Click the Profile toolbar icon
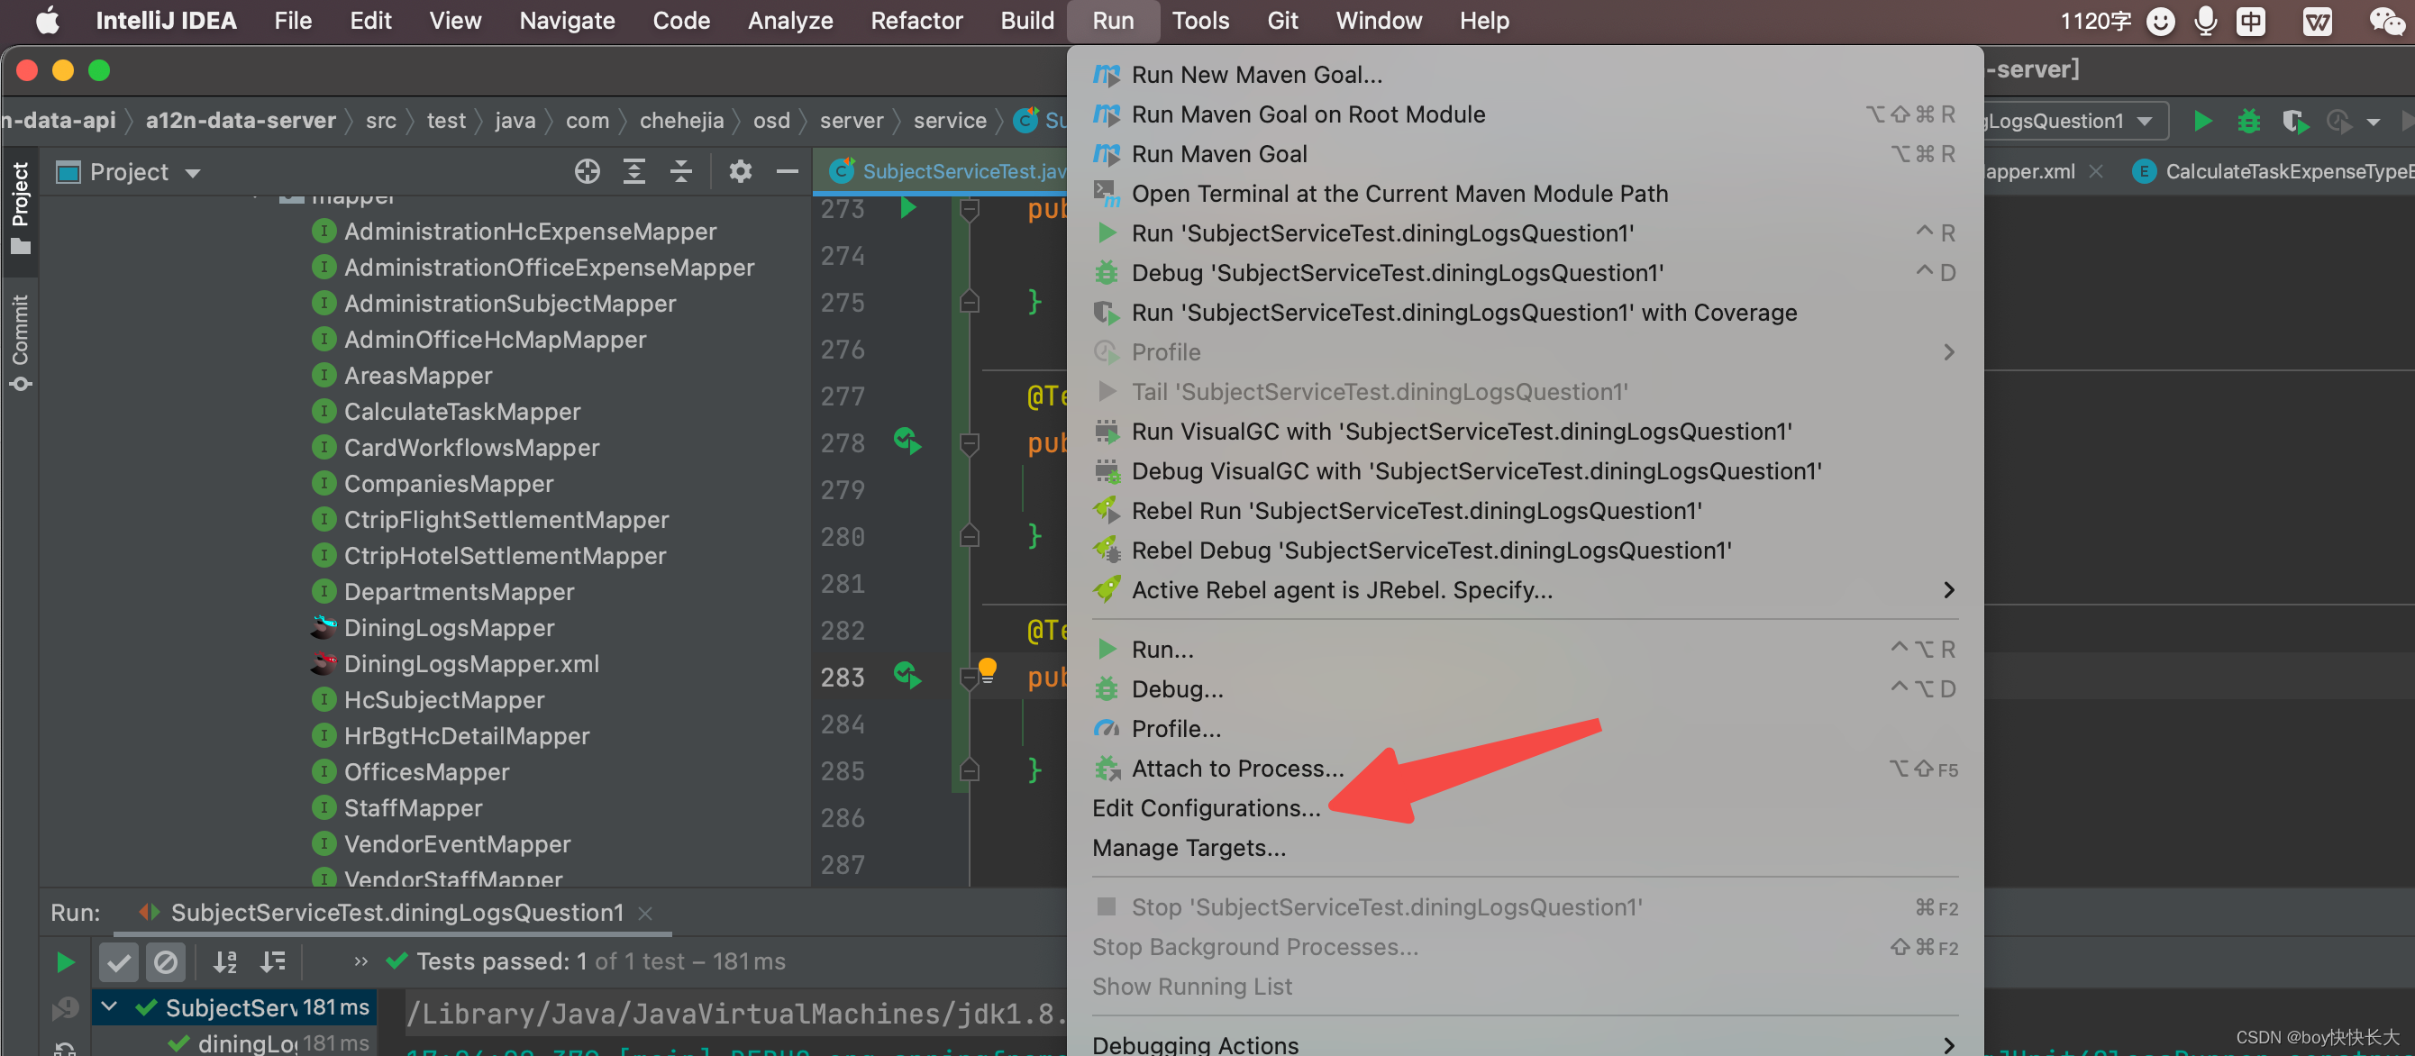2415x1056 pixels. point(2339,121)
